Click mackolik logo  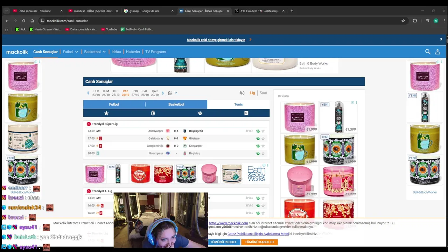[x=17, y=52]
